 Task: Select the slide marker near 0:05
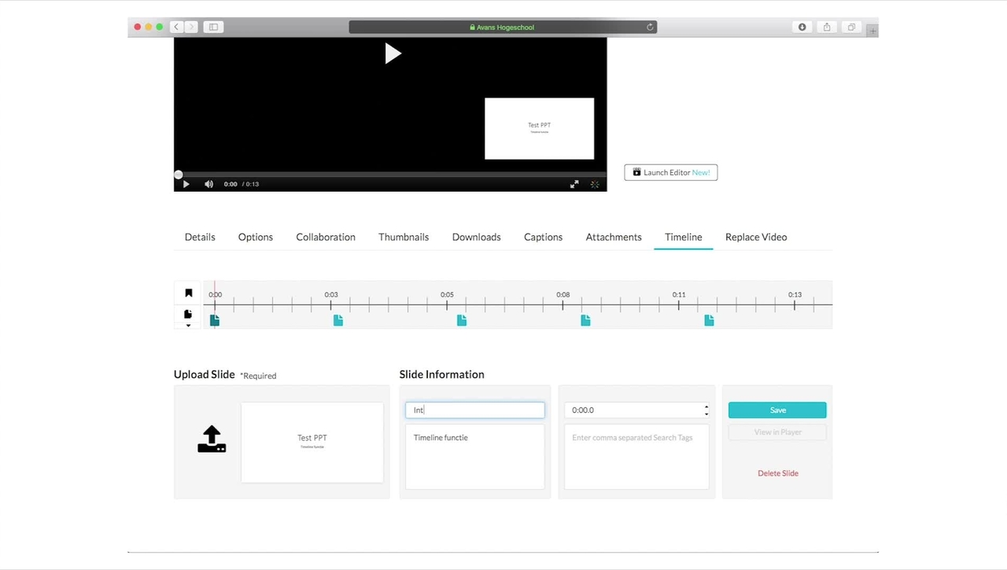pos(462,320)
